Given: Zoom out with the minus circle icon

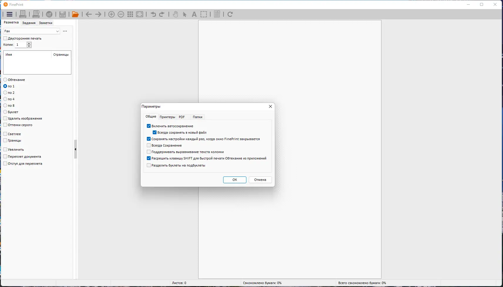Looking at the screenshot, I should coord(121,14).
